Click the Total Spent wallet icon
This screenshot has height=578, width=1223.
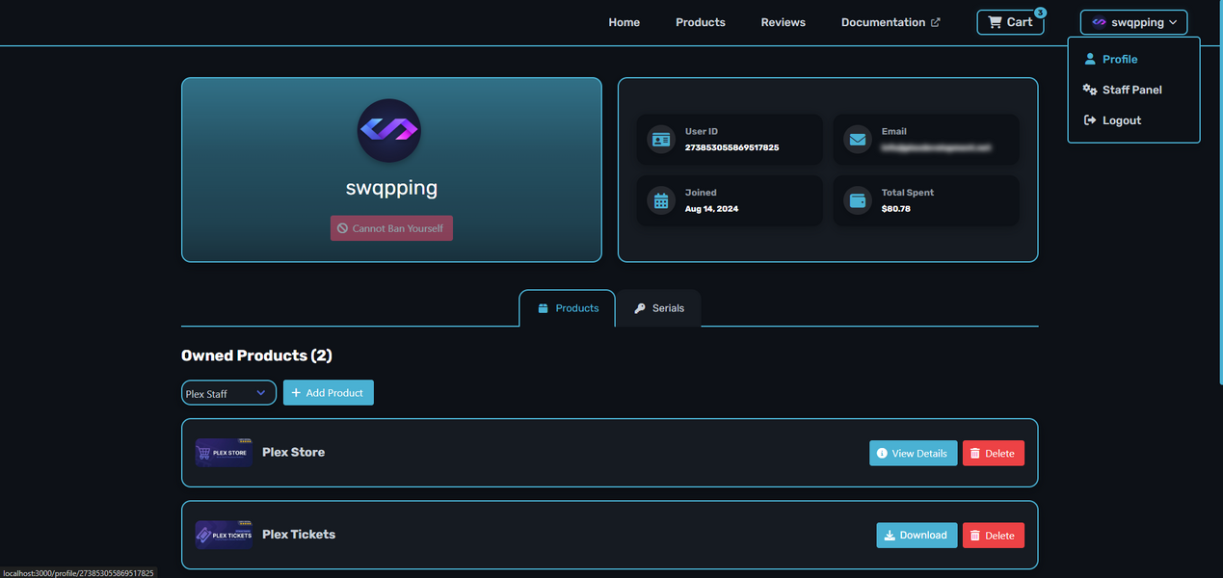pyautogui.click(x=857, y=200)
